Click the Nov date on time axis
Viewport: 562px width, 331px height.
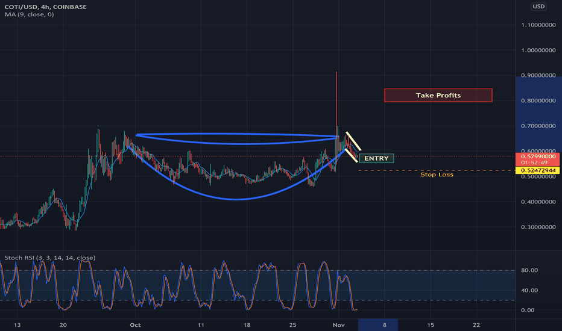click(339, 325)
